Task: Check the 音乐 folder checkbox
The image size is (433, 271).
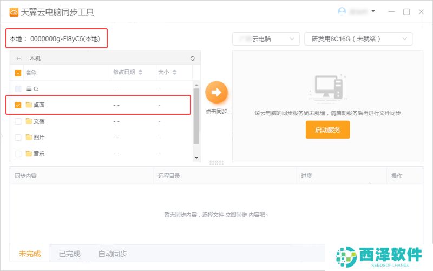Action: click(18, 153)
